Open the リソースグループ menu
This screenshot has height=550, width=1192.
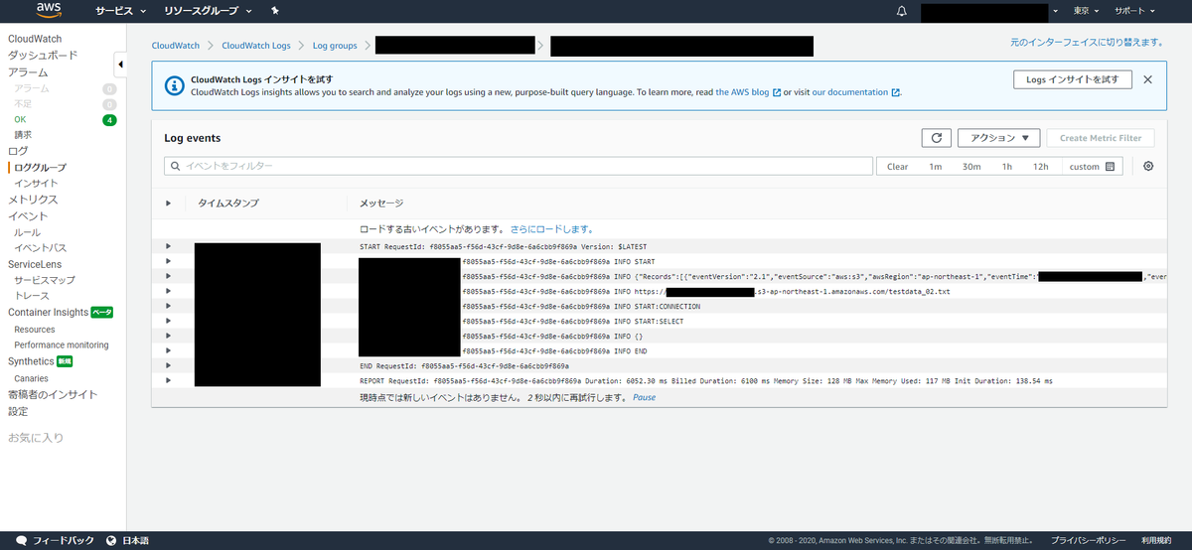(208, 11)
